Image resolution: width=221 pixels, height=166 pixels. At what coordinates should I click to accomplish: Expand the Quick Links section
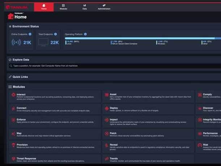pyautogui.click(x=20, y=77)
